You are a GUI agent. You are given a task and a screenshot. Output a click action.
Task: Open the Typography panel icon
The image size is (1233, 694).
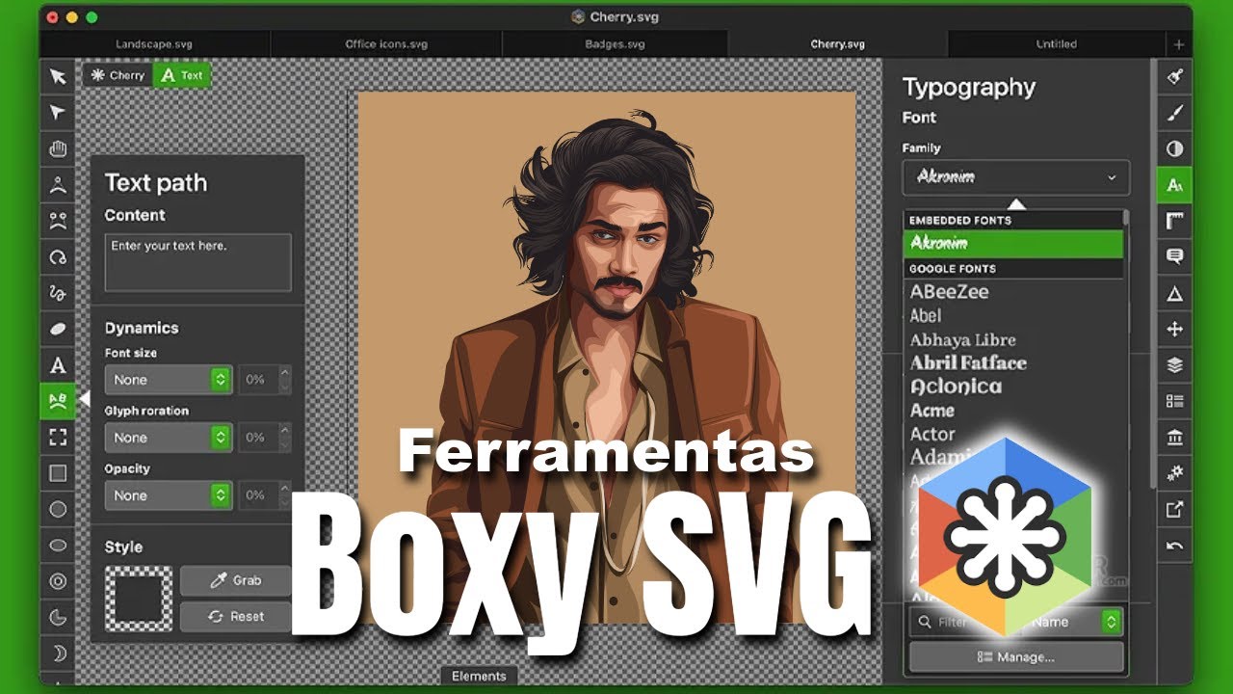click(1174, 185)
